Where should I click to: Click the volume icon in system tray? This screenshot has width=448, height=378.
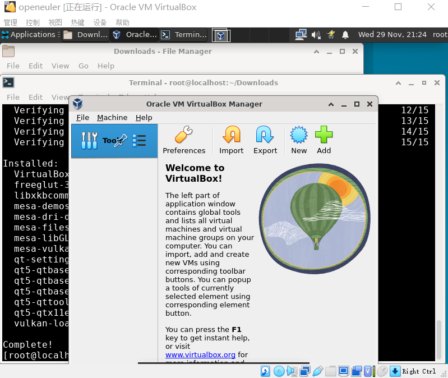316,35
